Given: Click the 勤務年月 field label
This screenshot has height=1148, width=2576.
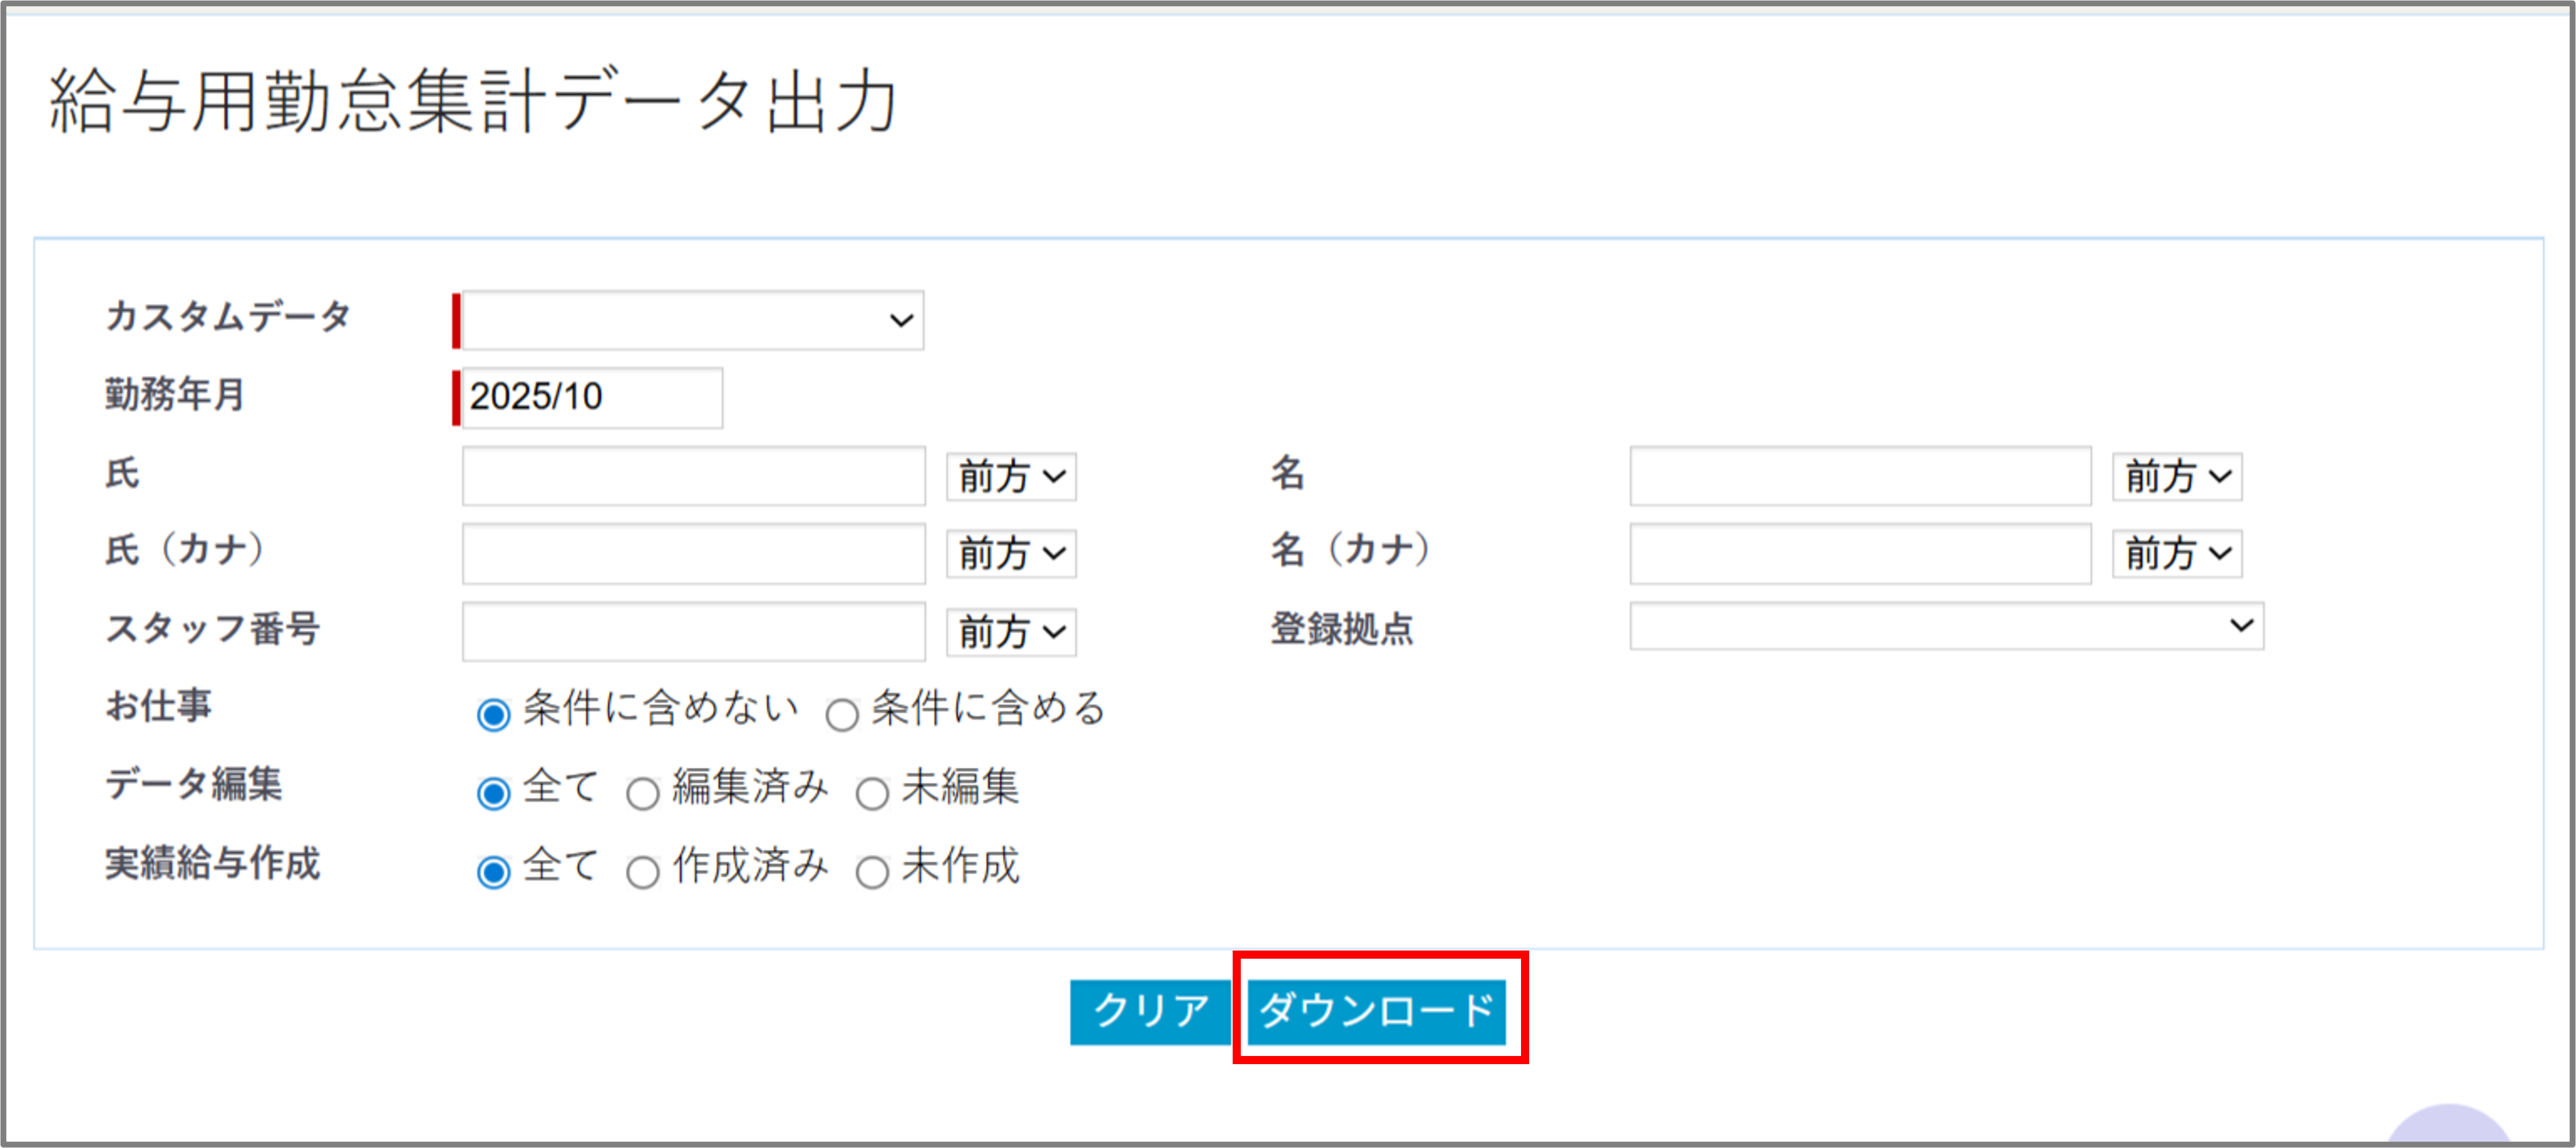Looking at the screenshot, I should 175,394.
